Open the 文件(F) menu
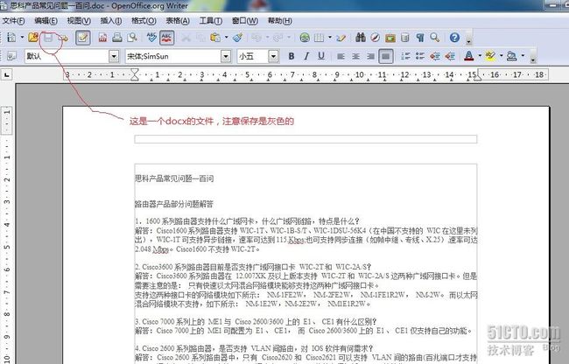 tap(13, 21)
